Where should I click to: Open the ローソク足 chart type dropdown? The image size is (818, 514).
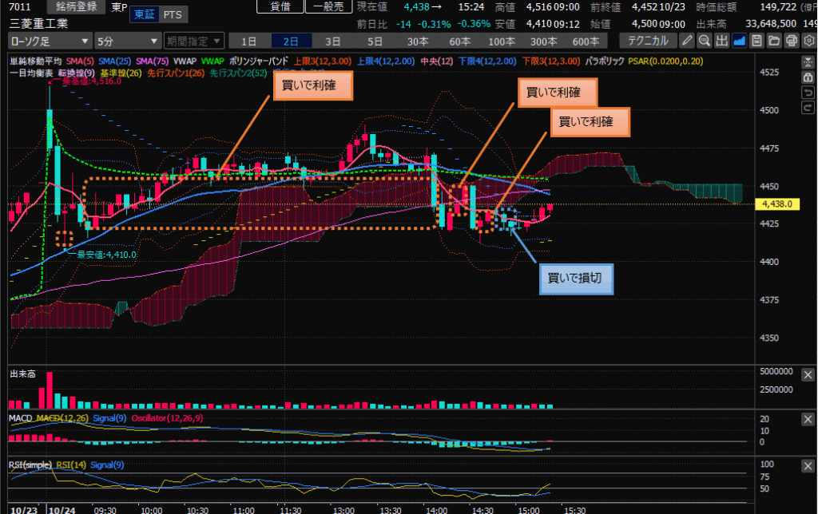tap(50, 40)
